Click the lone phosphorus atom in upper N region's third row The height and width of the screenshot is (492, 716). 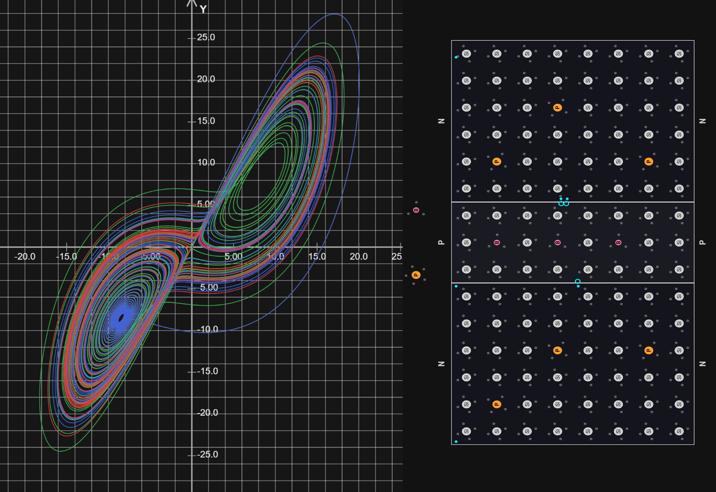click(x=557, y=108)
